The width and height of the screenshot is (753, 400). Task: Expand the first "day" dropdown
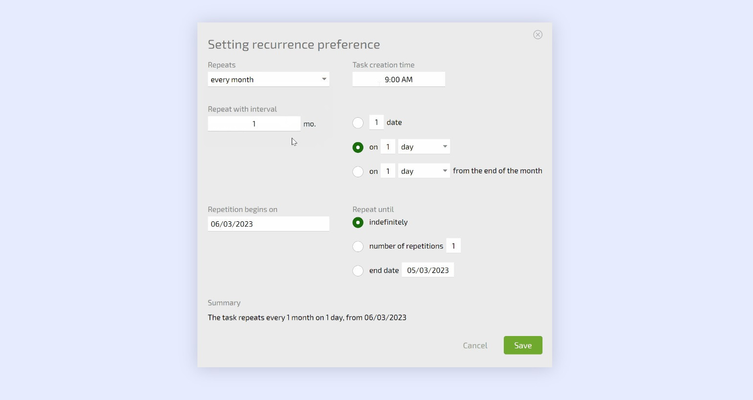tap(424, 147)
